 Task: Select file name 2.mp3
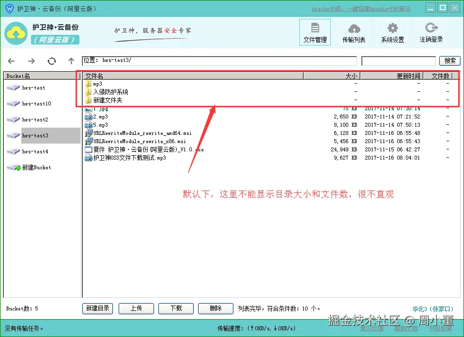(x=101, y=117)
